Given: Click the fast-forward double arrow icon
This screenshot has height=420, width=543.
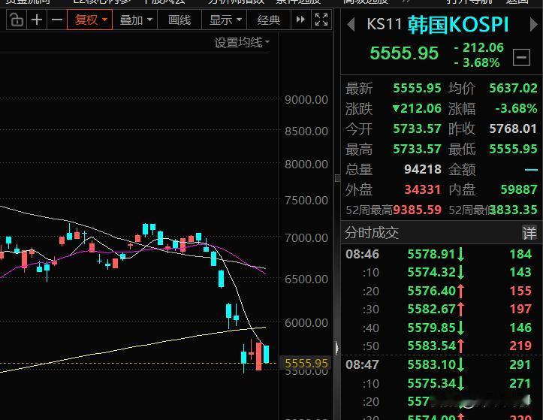Looking at the screenshot, I should 300,20.
